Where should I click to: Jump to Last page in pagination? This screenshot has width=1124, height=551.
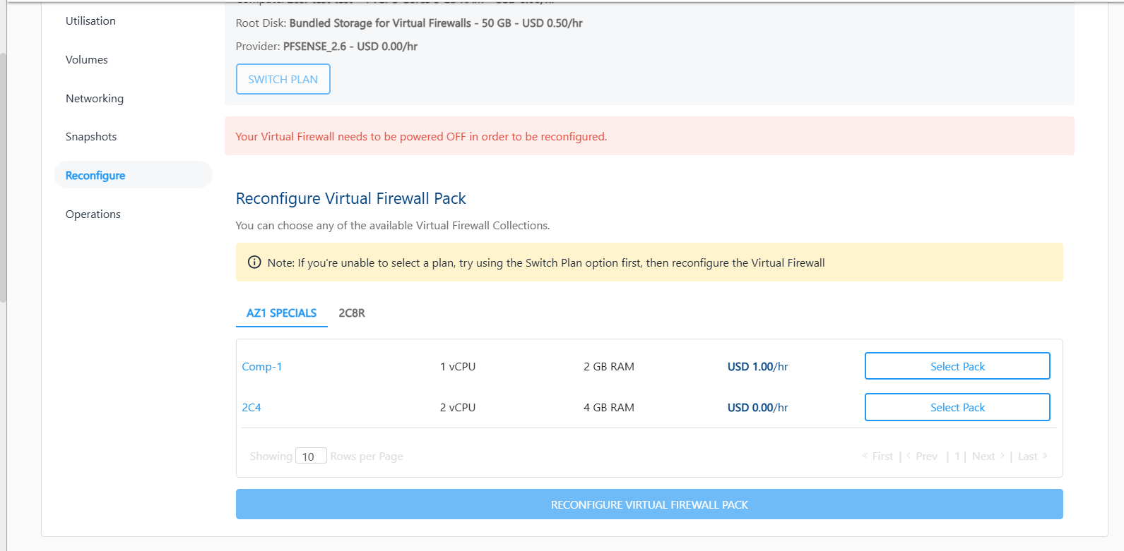point(1028,456)
